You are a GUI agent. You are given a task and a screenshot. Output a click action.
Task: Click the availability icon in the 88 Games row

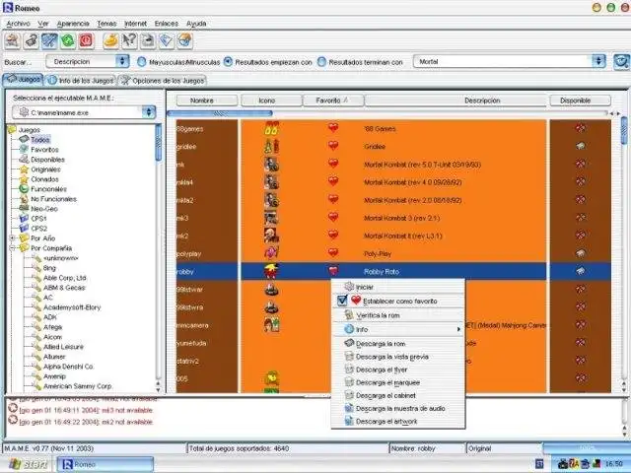pyautogui.click(x=580, y=128)
